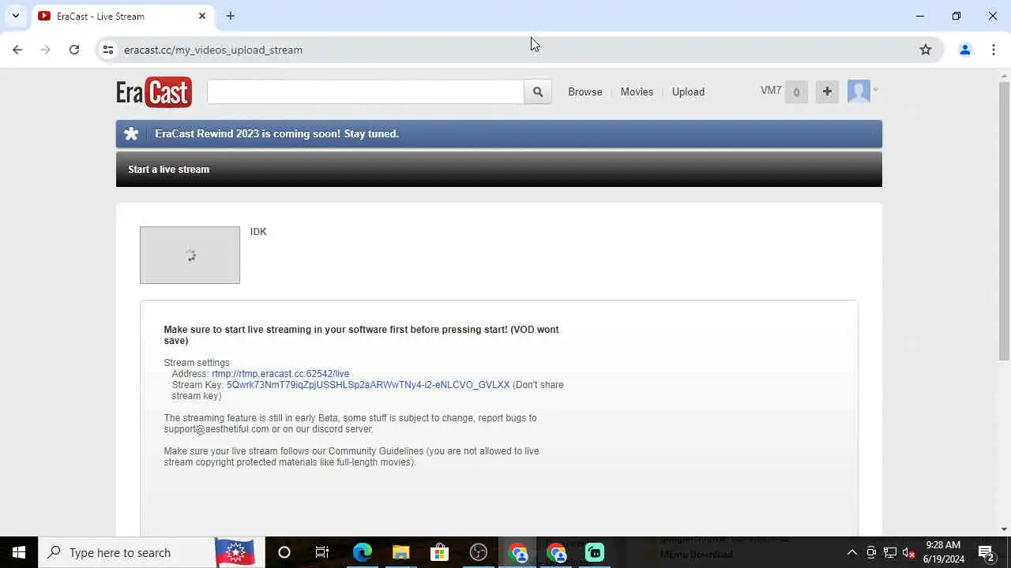Open a new browser tab
This screenshot has width=1011, height=568.
click(231, 16)
